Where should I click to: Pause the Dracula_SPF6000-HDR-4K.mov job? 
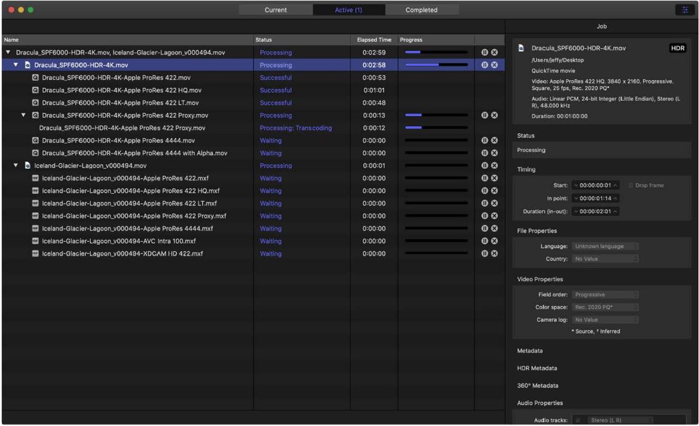pyautogui.click(x=485, y=65)
